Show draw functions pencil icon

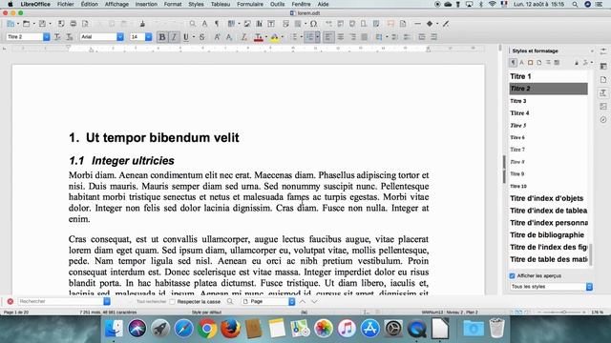pos(446,24)
